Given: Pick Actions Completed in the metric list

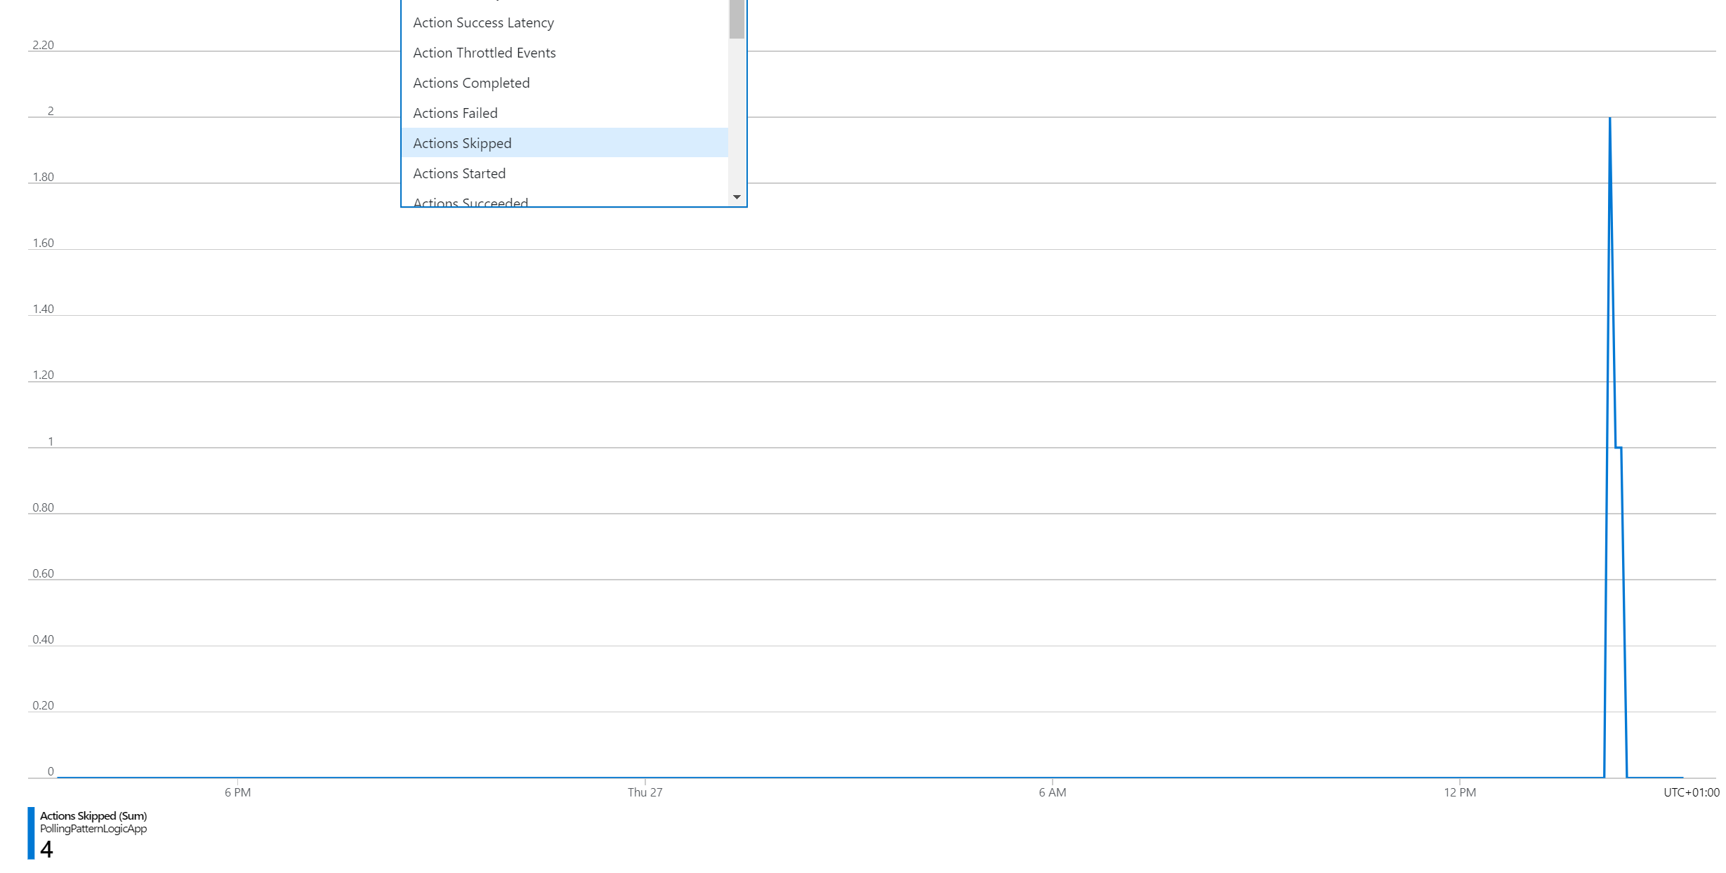Looking at the screenshot, I should 471,83.
